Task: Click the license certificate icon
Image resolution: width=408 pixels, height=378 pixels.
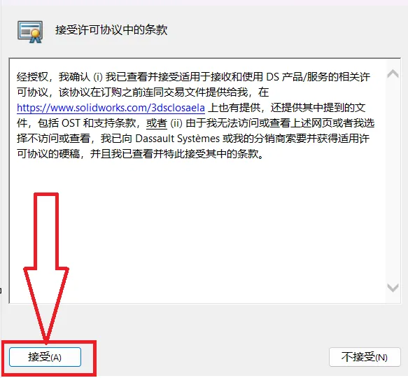Action: click(x=30, y=31)
